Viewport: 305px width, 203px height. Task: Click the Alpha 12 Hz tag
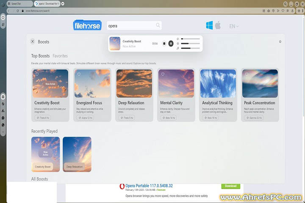point(86,118)
